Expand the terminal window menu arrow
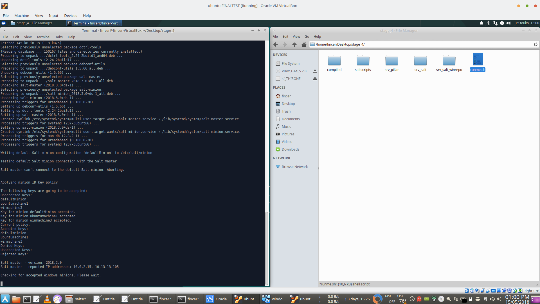Viewport: 540px width, 304px height. pyautogui.click(x=4, y=30)
